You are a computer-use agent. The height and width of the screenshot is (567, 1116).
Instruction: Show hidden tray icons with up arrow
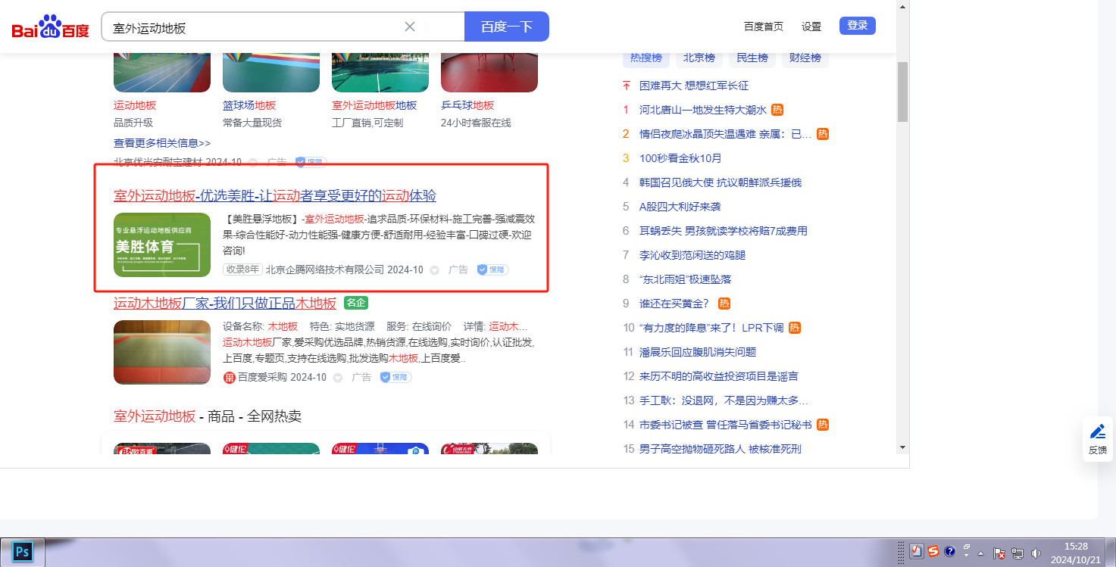(x=982, y=553)
